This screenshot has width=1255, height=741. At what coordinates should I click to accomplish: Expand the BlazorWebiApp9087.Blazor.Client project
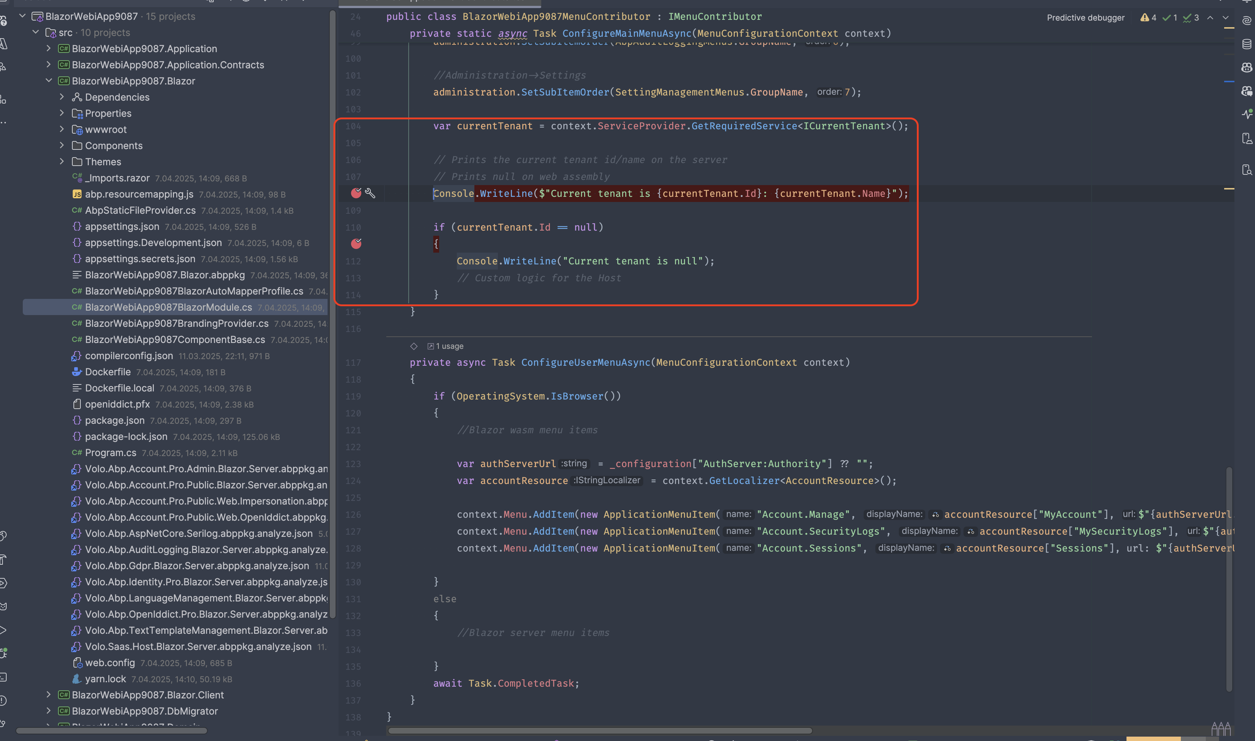pyautogui.click(x=48, y=695)
